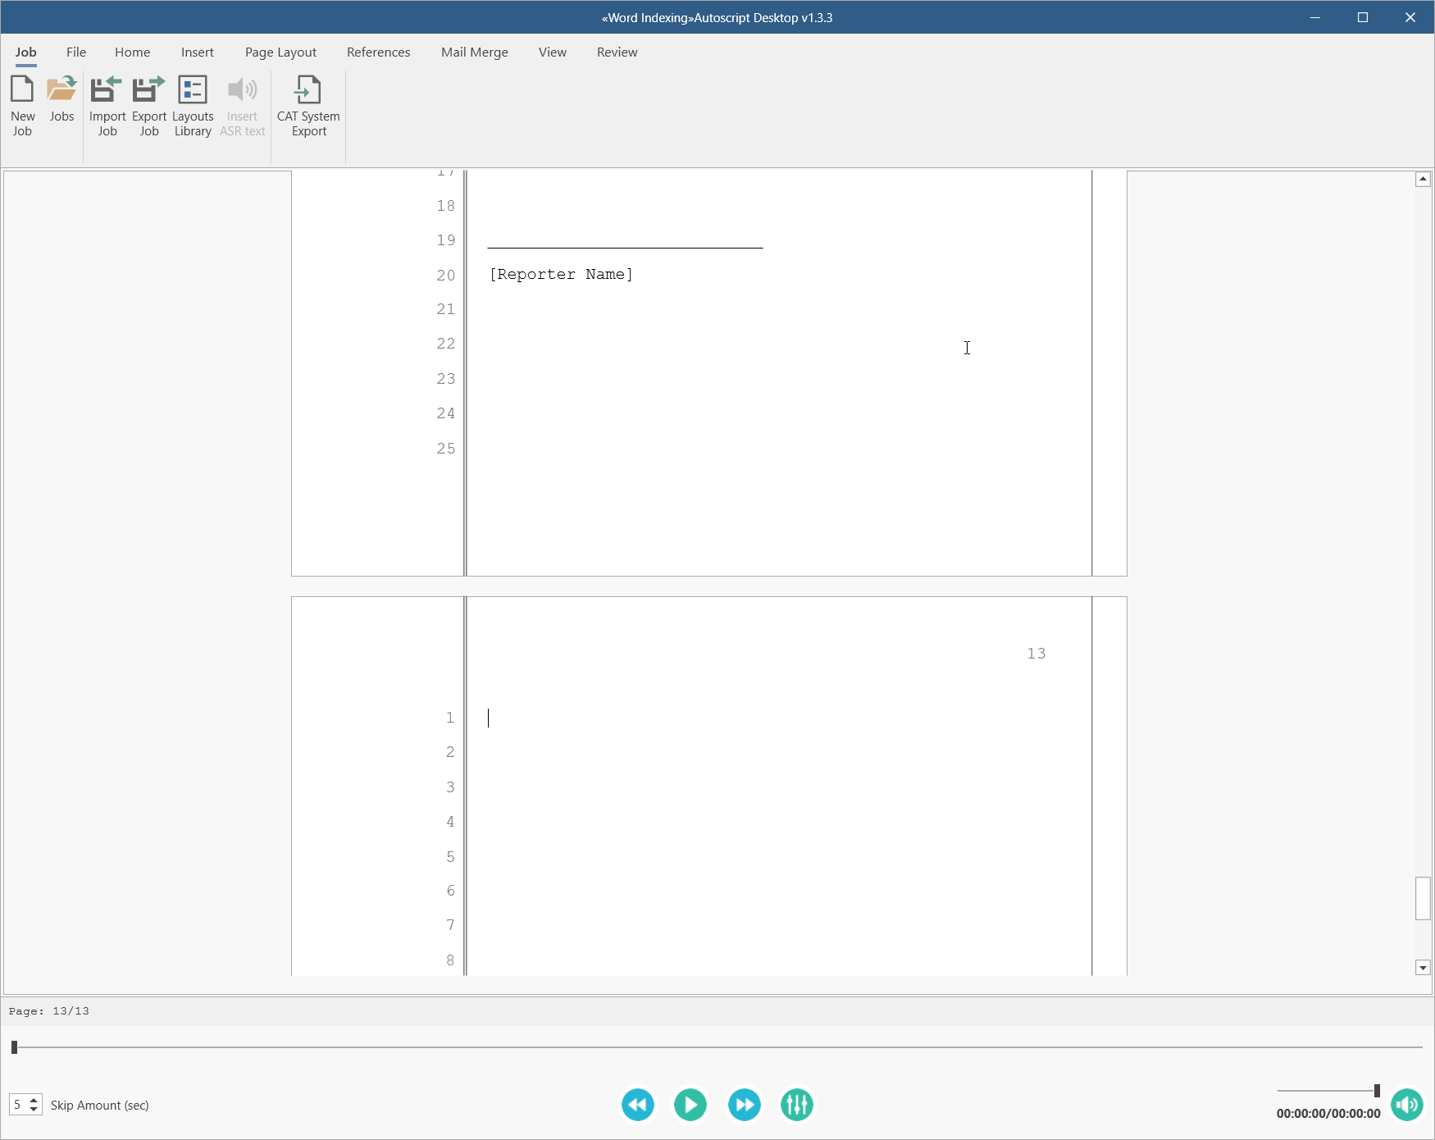Click the fast forward playback button
The height and width of the screenshot is (1140, 1435).
(744, 1105)
